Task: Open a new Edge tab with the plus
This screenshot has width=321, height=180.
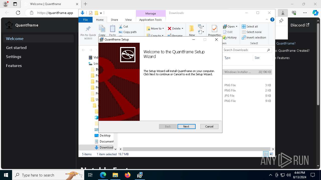Action: [85, 4]
